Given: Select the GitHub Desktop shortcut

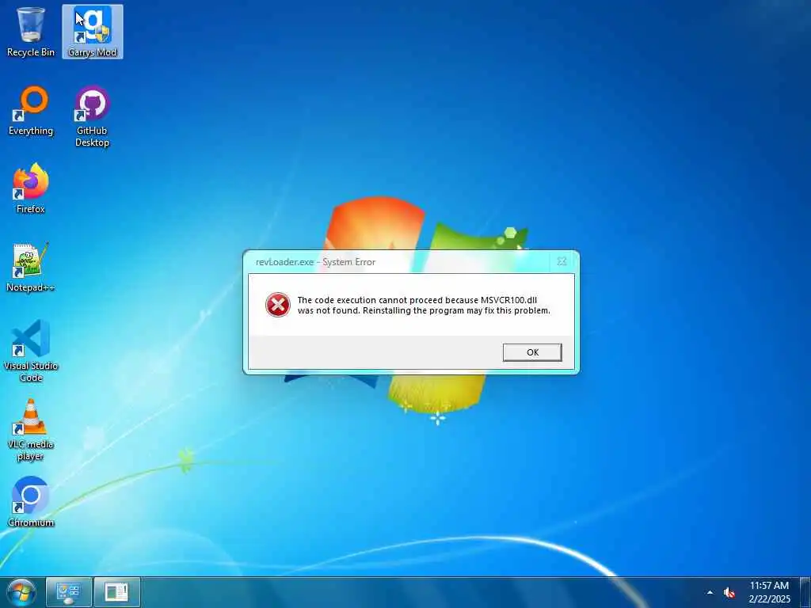Looking at the screenshot, I should [92, 116].
